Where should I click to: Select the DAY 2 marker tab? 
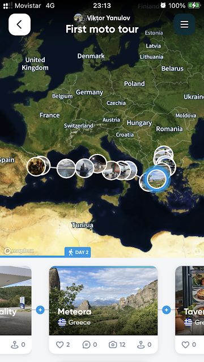click(78, 252)
